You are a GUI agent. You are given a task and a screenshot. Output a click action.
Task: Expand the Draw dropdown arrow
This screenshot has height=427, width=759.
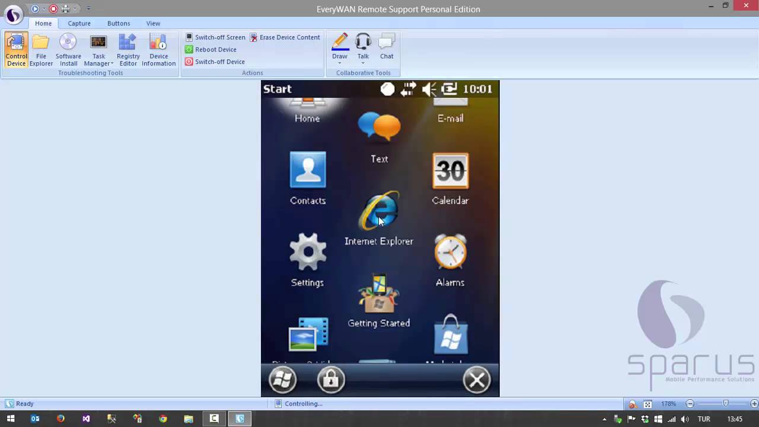[340, 63]
